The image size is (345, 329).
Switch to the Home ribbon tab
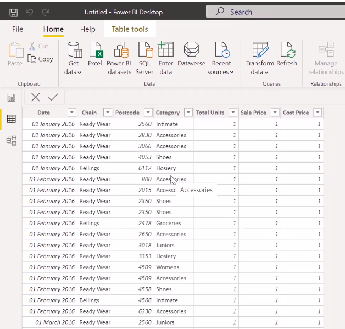tap(53, 29)
